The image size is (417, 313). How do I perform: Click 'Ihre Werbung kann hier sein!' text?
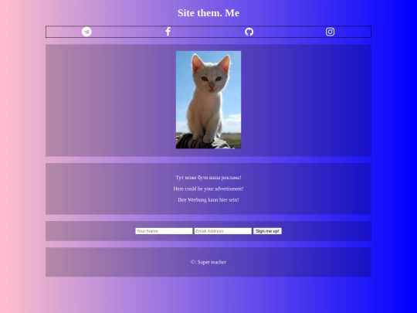point(208,200)
